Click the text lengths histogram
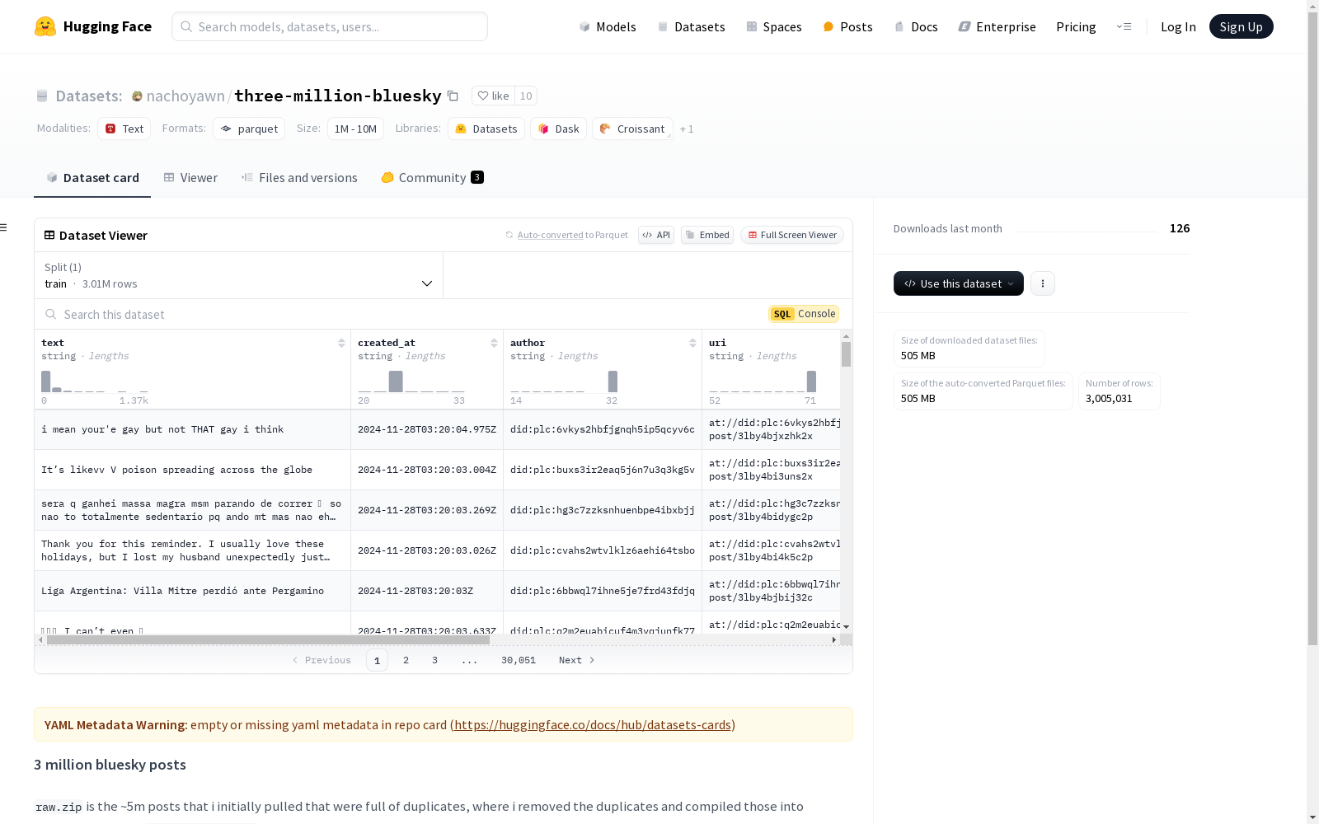 [95, 382]
